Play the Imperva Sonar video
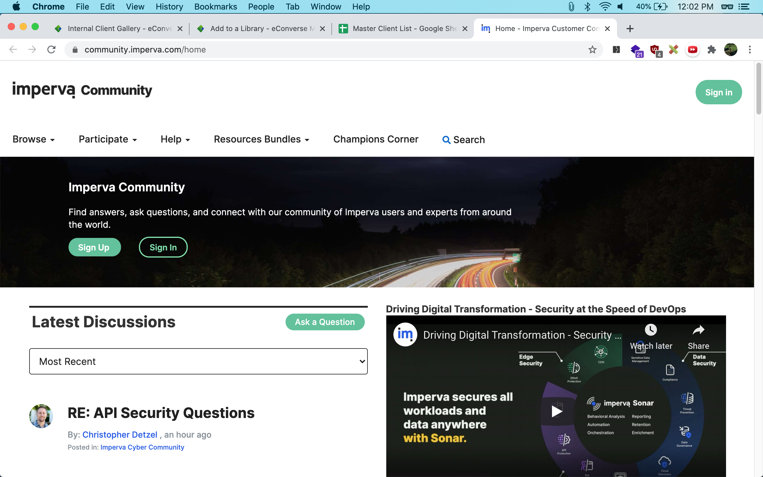This screenshot has width=763, height=477. pyautogui.click(x=556, y=411)
